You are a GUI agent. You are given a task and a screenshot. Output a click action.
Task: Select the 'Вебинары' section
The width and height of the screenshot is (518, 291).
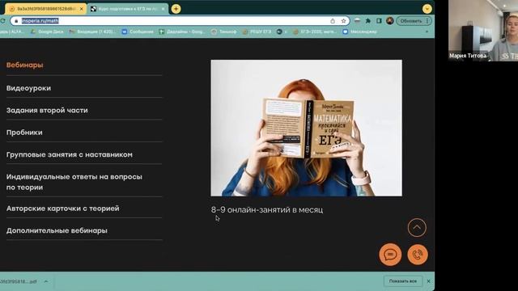(25, 65)
